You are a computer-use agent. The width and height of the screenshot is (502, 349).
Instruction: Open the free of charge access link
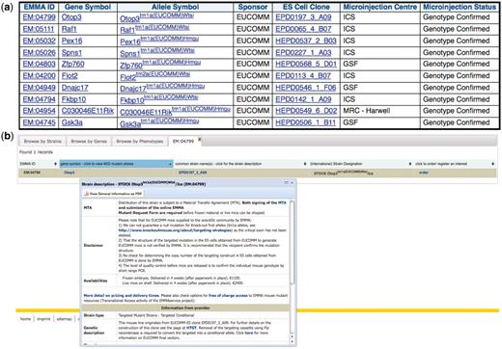(x=228, y=295)
